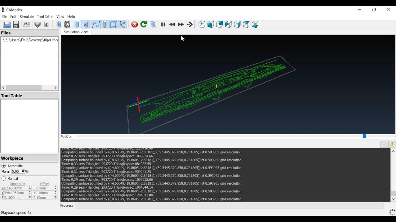The image size is (396, 222).
Task: Toggle the axes display icon
Action: click(x=123, y=24)
